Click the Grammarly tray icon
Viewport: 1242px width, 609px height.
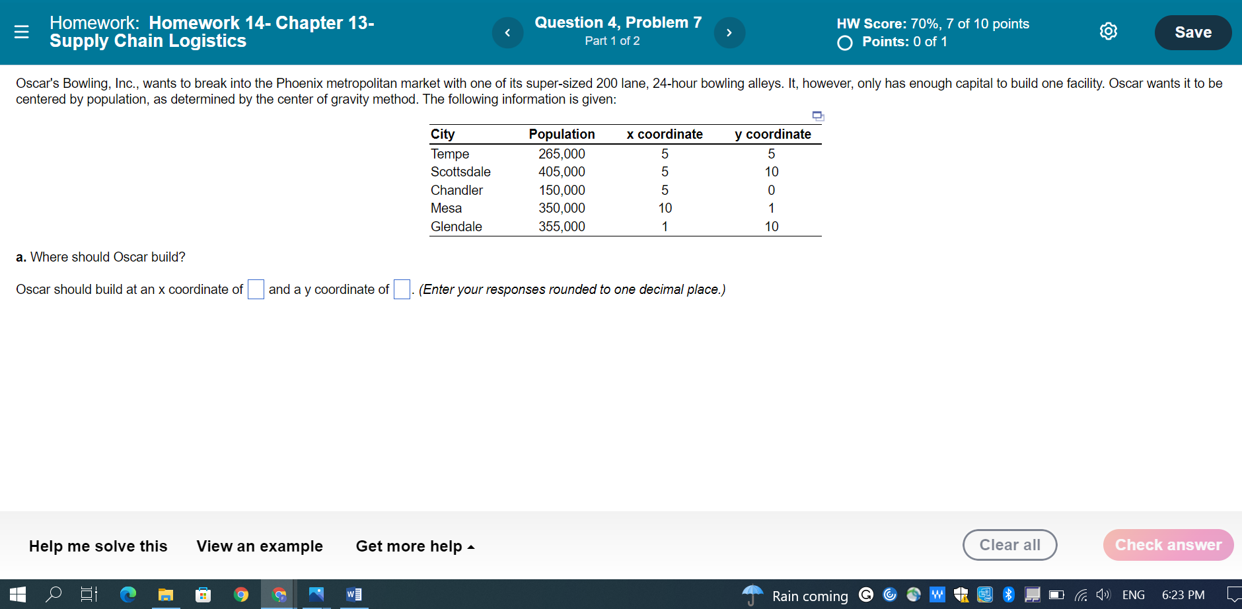(866, 594)
